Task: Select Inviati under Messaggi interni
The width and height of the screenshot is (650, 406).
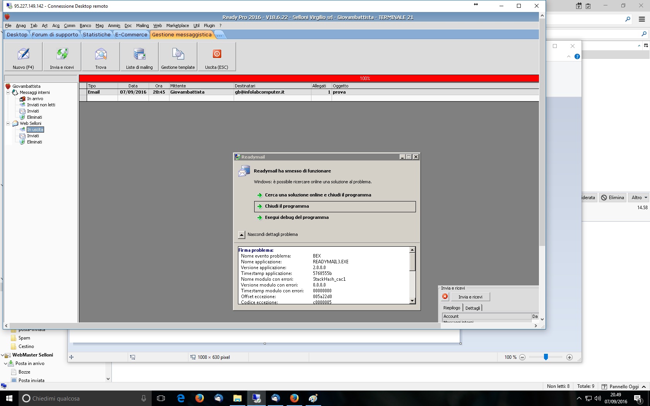Action: click(33, 111)
